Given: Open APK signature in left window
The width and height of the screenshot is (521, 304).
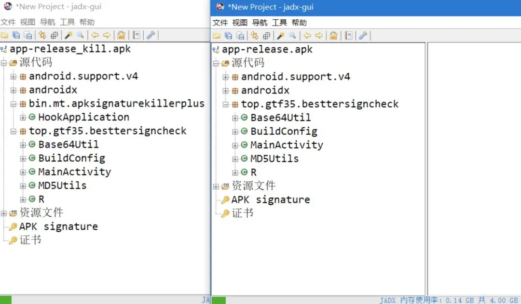Looking at the screenshot, I should pyautogui.click(x=58, y=226).
